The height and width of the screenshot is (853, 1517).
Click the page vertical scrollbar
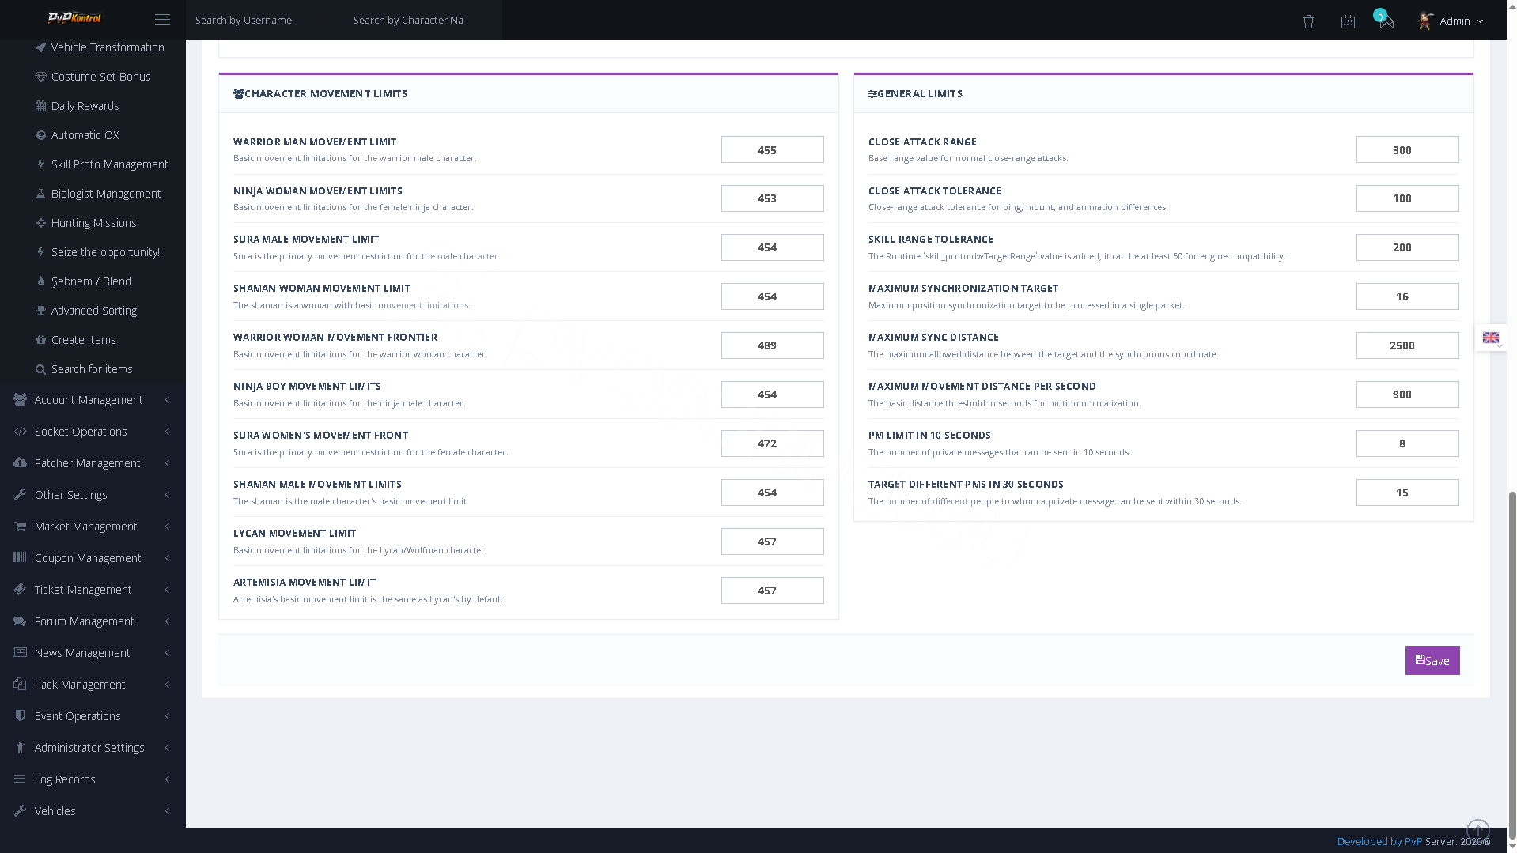1512,664
